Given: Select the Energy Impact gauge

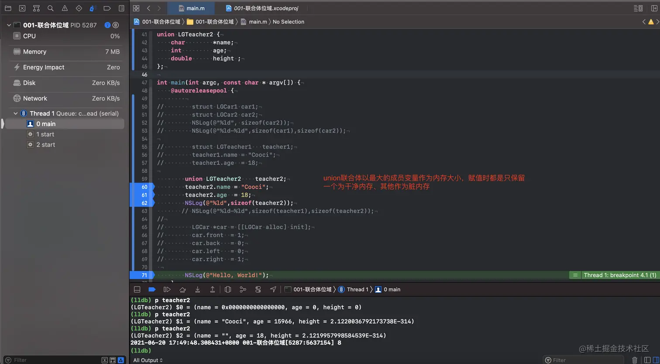Looking at the screenshot, I should pyautogui.click(x=66, y=68).
